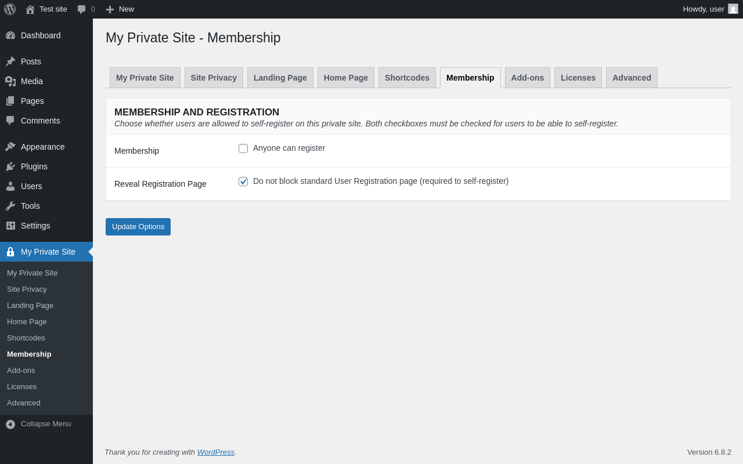
Task: Go to Pages in the sidebar
Action: (x=46, y=101)
